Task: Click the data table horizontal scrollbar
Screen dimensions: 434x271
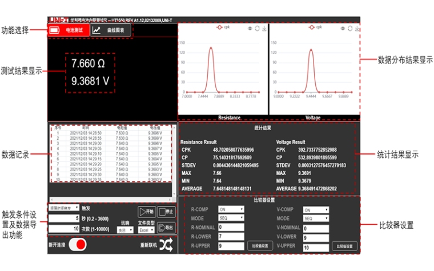Action: (111, 199)
